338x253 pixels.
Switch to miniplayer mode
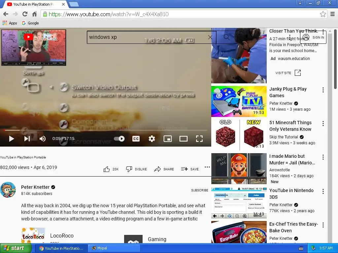tap(168, 139)
